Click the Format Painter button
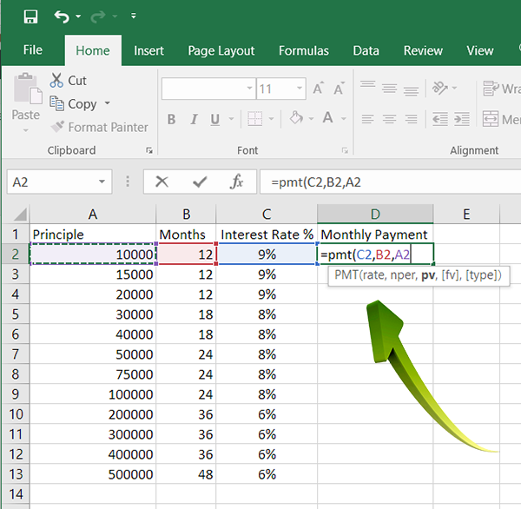This screenshot has width=521, height=509. coord(99,127)
